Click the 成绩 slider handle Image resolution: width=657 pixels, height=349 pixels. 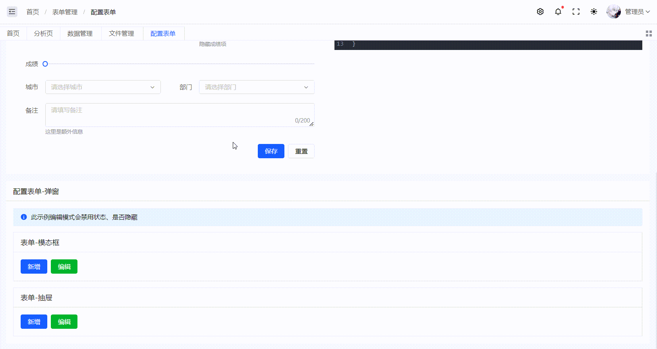(45, 64)
